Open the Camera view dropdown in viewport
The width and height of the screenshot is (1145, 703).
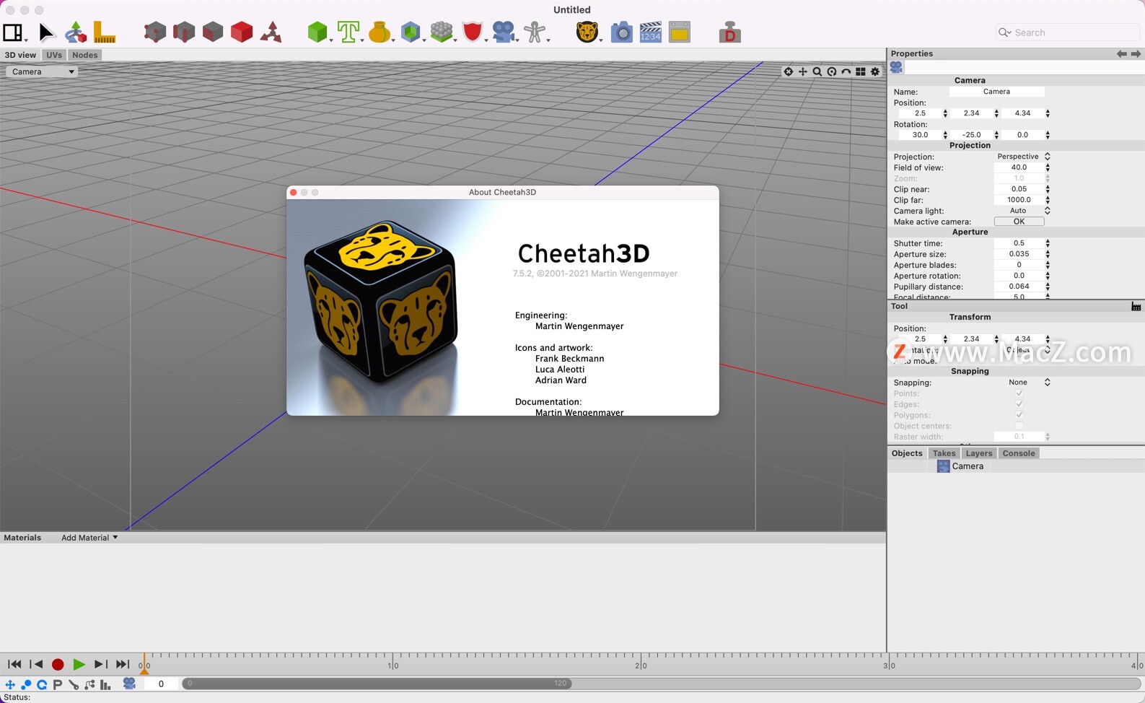(x=42, y=71)
